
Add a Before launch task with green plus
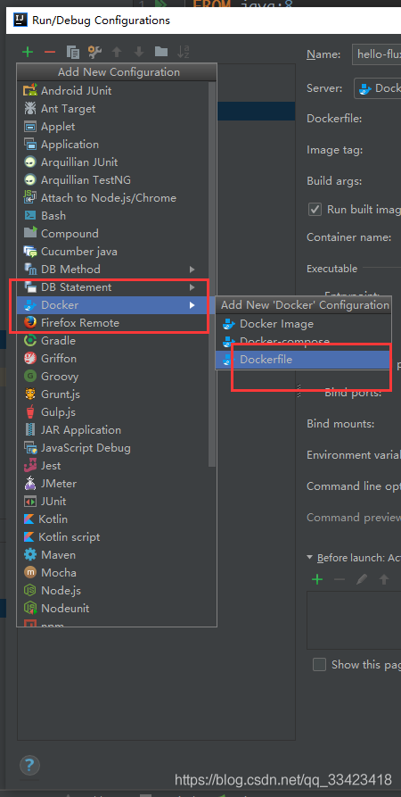[x=318, y=579]
